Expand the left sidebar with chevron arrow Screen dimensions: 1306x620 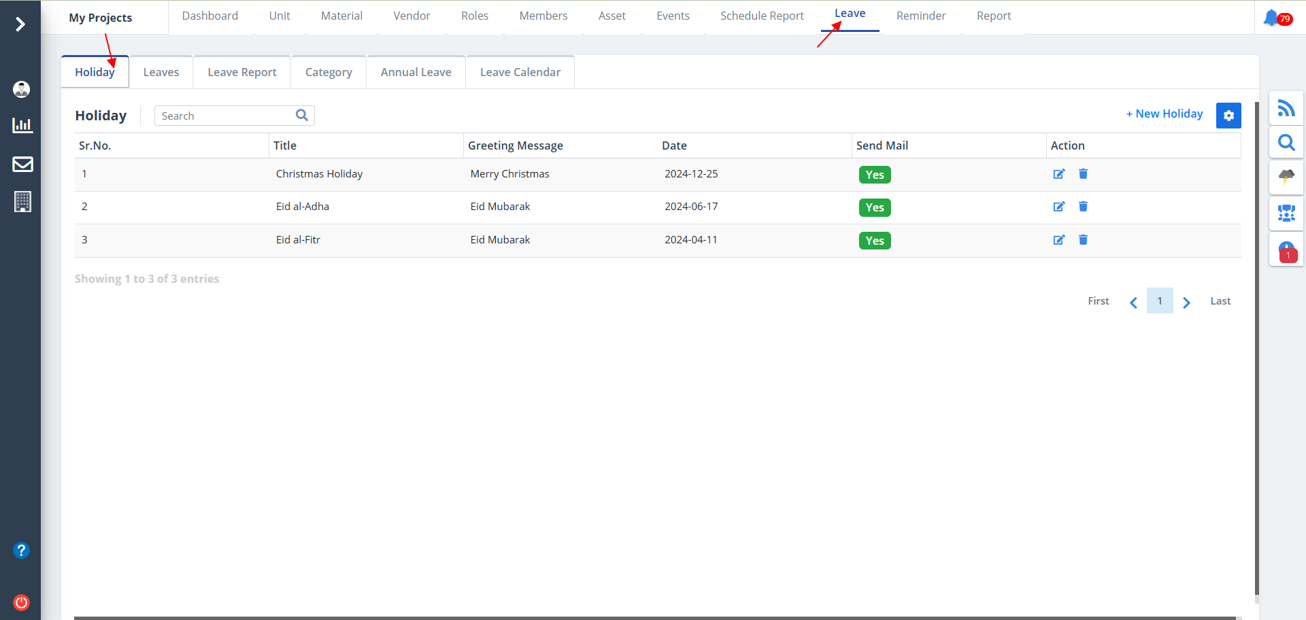pos(20,24)
